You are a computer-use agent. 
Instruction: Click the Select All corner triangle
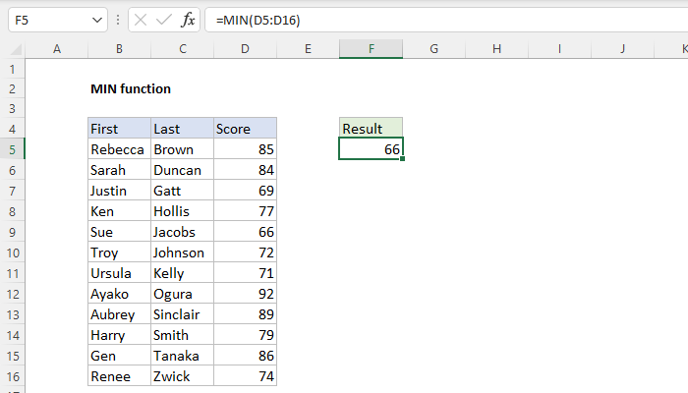point(12,49)
